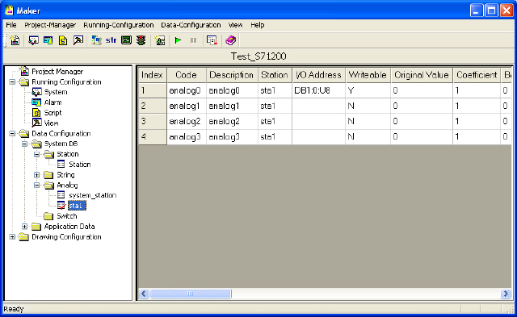Start running with the green play button
Image resolution: width=517 pixels, height=317 pixels.
pyautogui.click(x=178, y=40)
